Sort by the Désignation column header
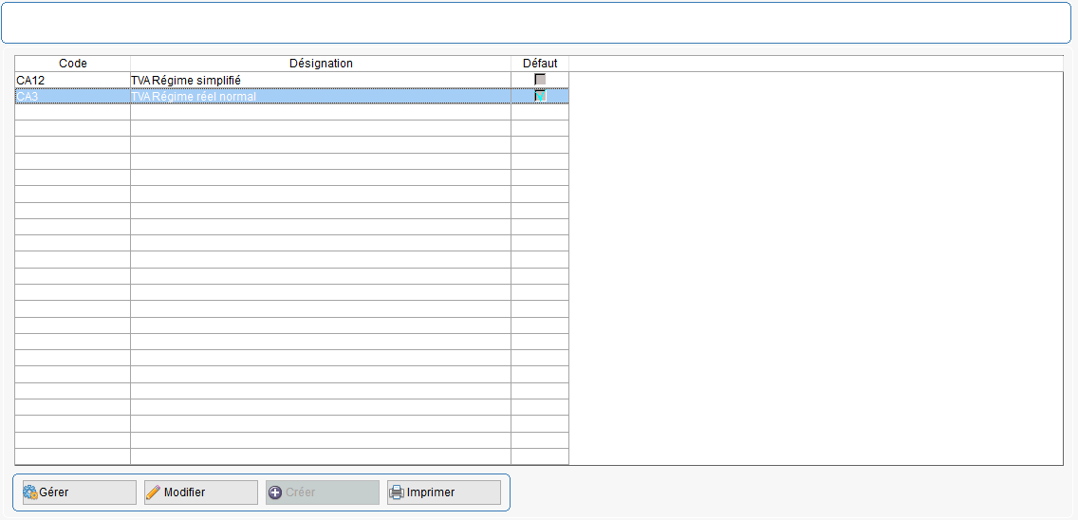The height and width of the screenshot is (520, 1078). [x=321, y=64]
